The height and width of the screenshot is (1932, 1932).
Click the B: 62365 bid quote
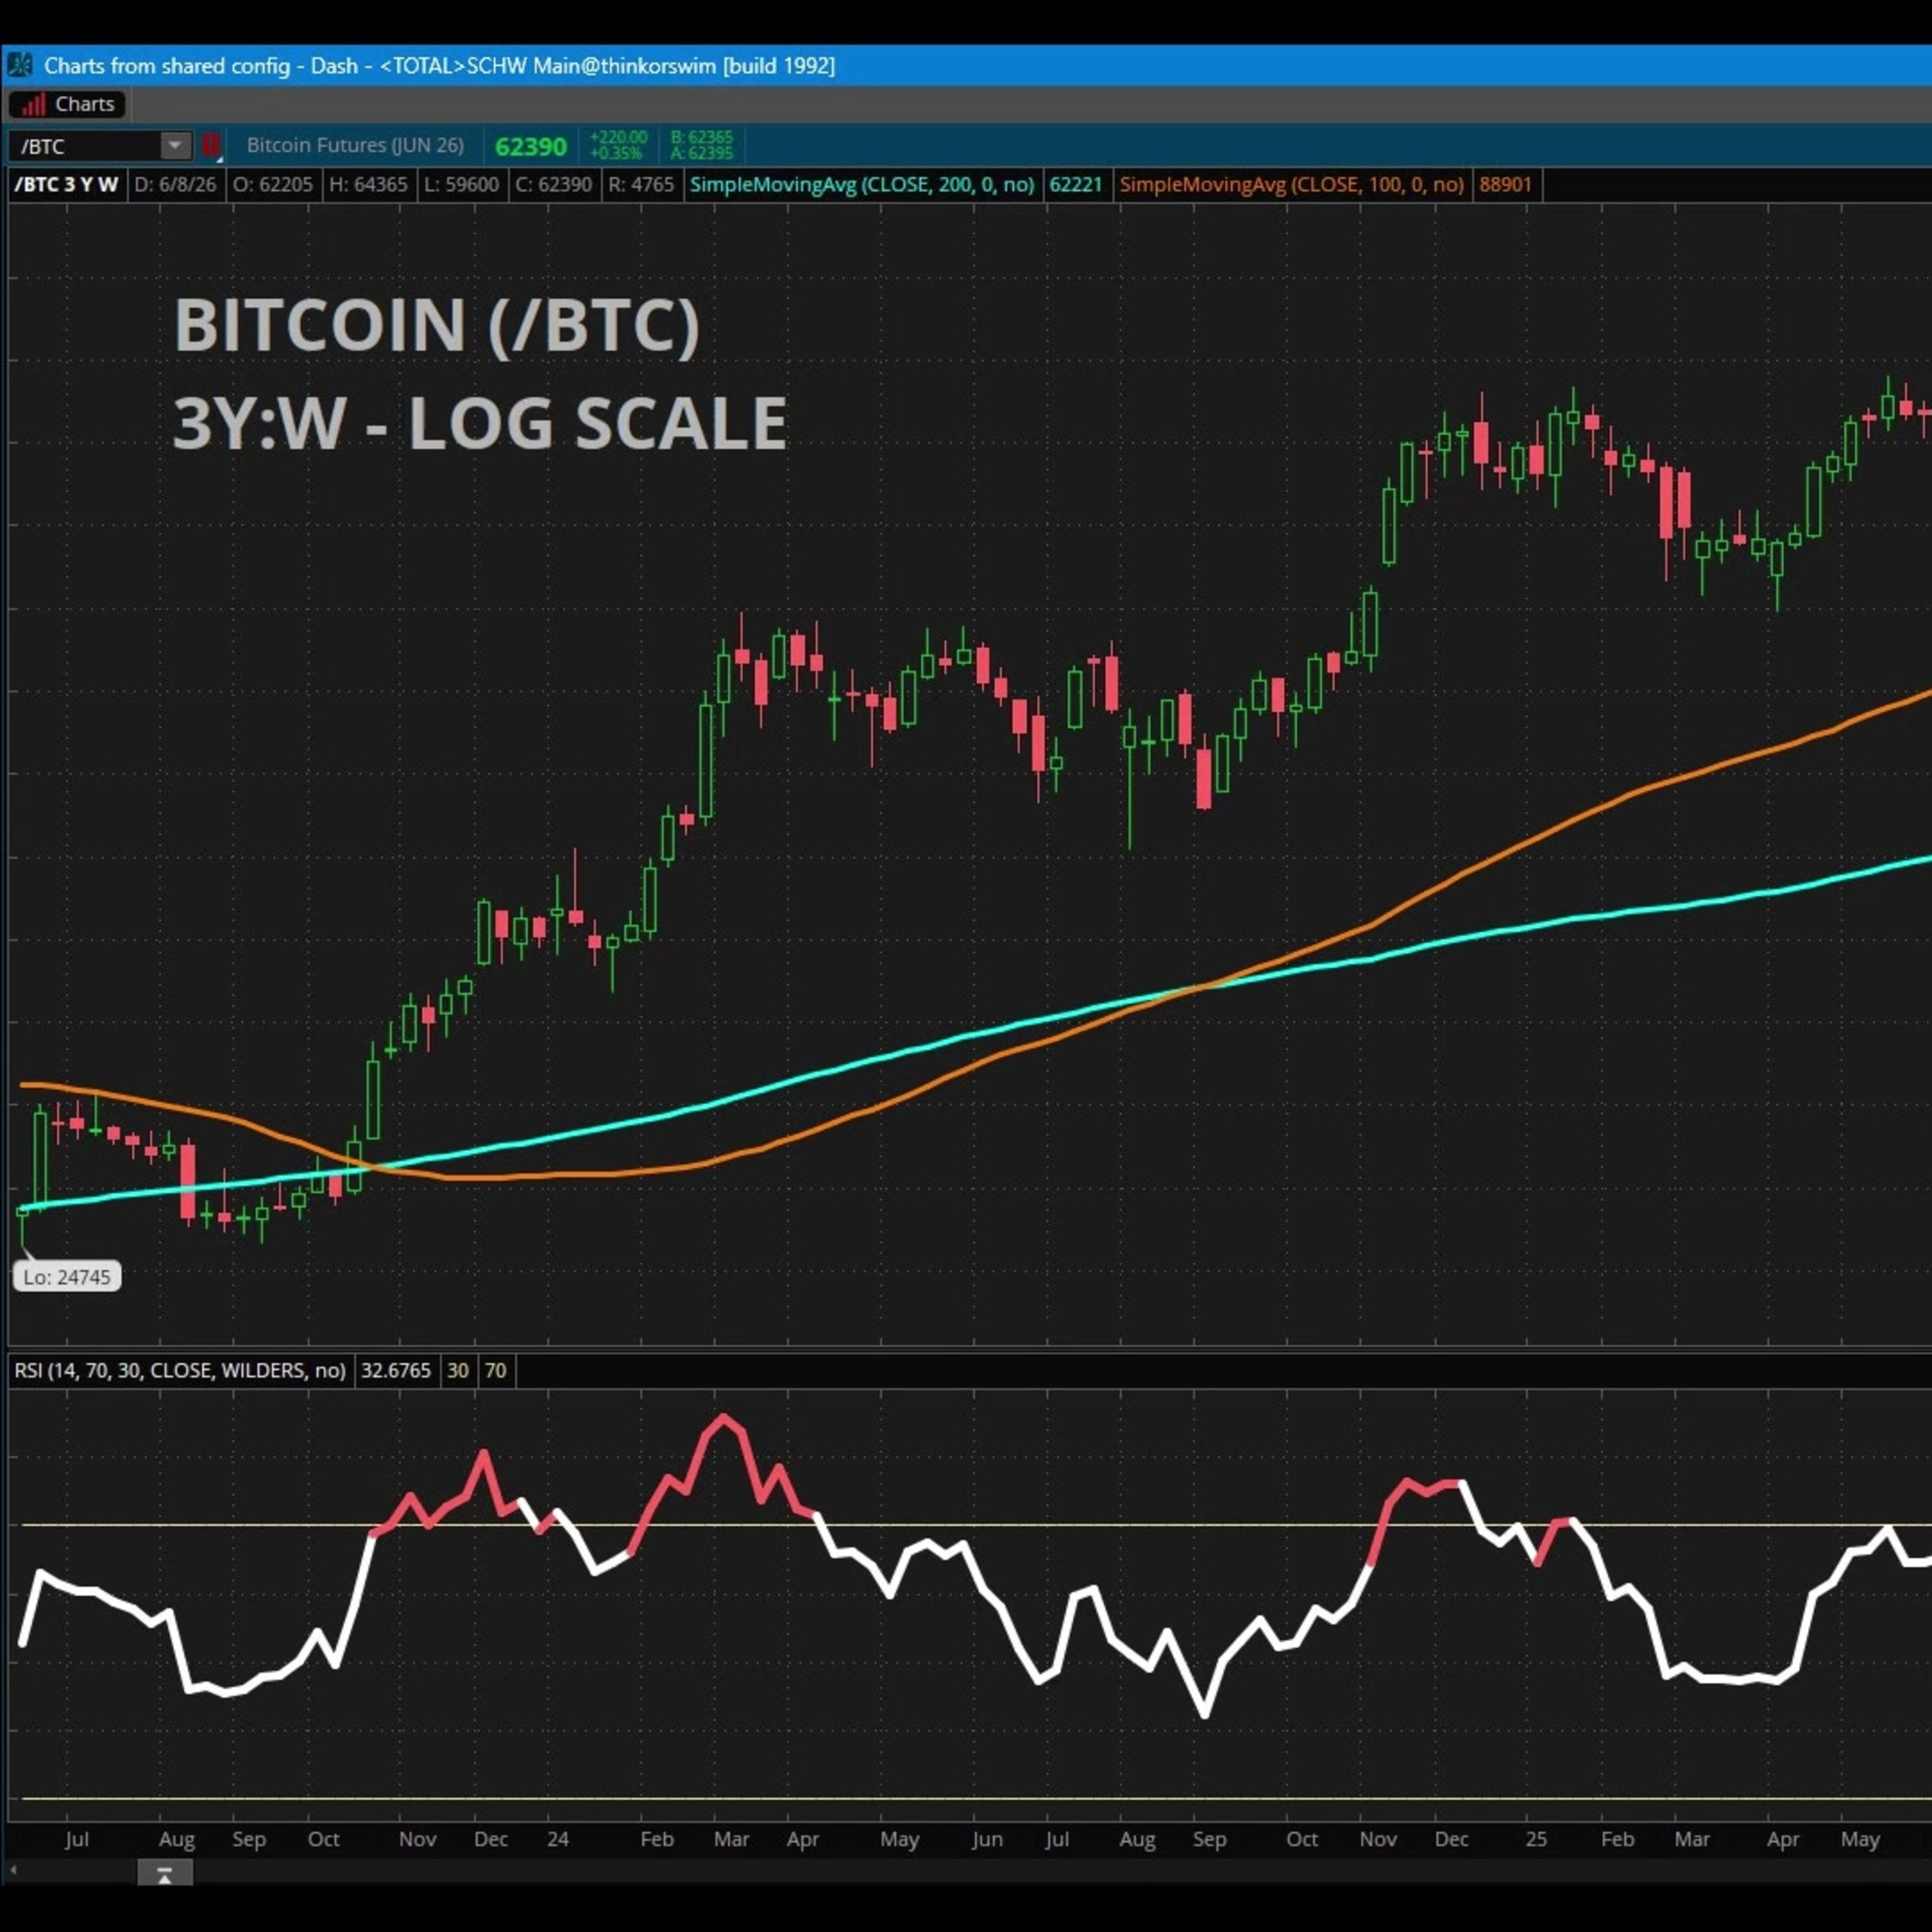tap(701, 138)
